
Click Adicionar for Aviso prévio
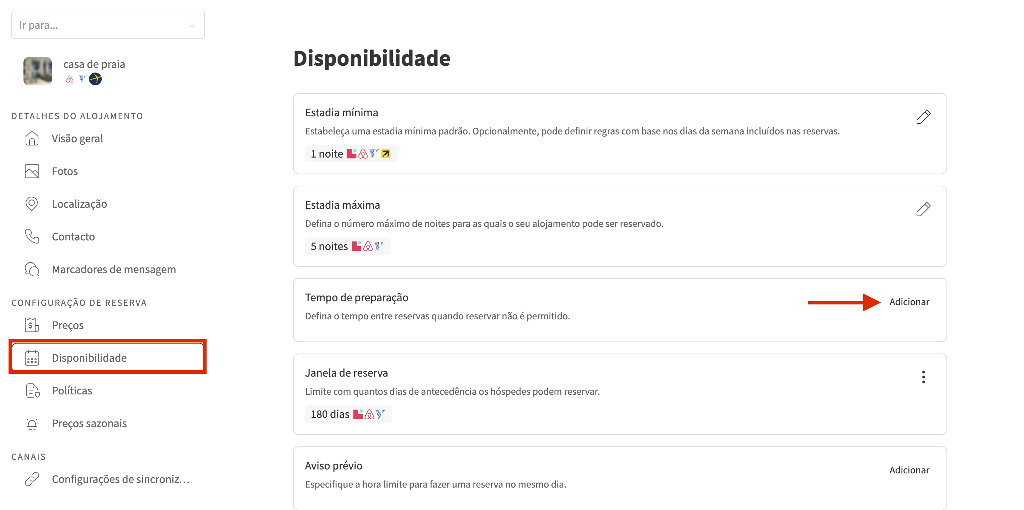pyautogui.click(x=909, y=470)
